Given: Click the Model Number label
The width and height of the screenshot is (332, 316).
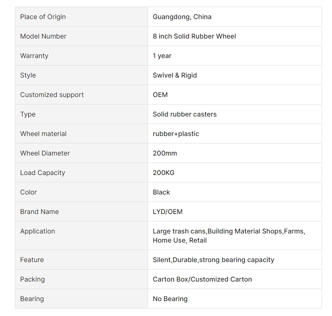Looking at the screenshot, I should [x=43, y=36].
